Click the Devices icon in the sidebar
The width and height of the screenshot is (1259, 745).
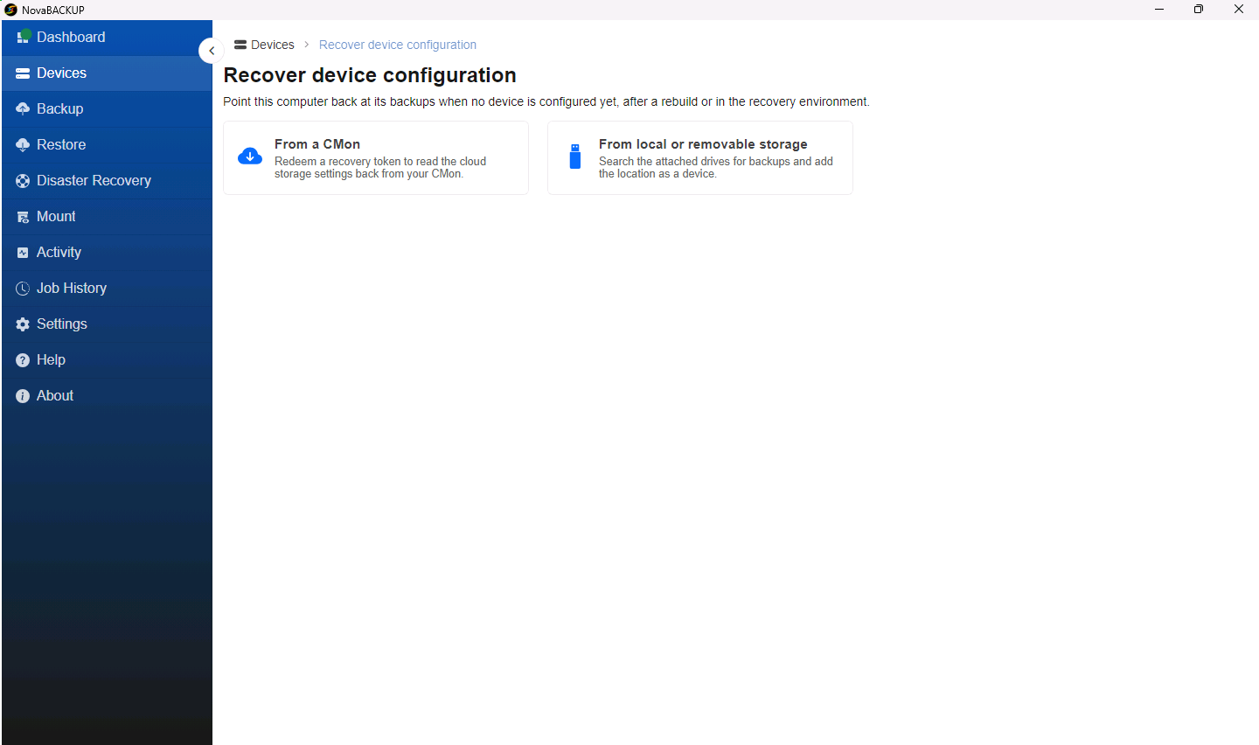click(23, 73)
